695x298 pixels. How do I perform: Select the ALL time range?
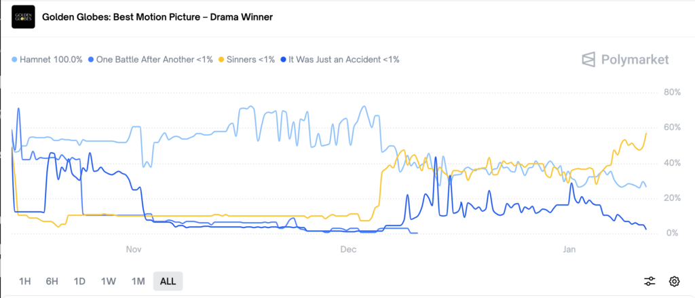(x=168, y=281)
